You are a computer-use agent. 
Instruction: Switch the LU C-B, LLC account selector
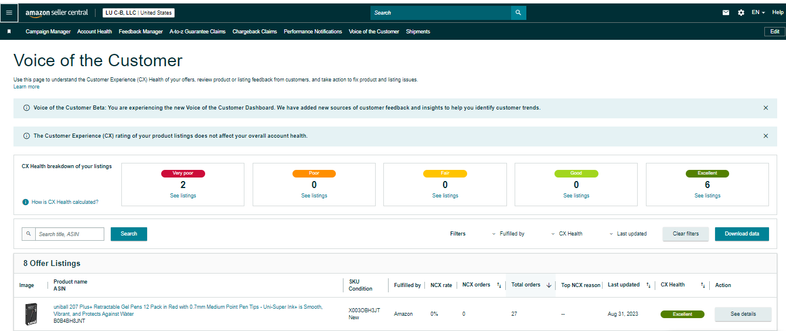click(138, 13)
